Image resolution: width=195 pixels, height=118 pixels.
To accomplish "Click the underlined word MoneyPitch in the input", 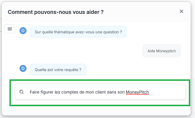I will coord(137,92).
